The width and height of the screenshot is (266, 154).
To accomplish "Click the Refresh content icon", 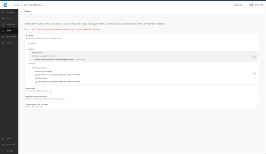I will (28, 43).
